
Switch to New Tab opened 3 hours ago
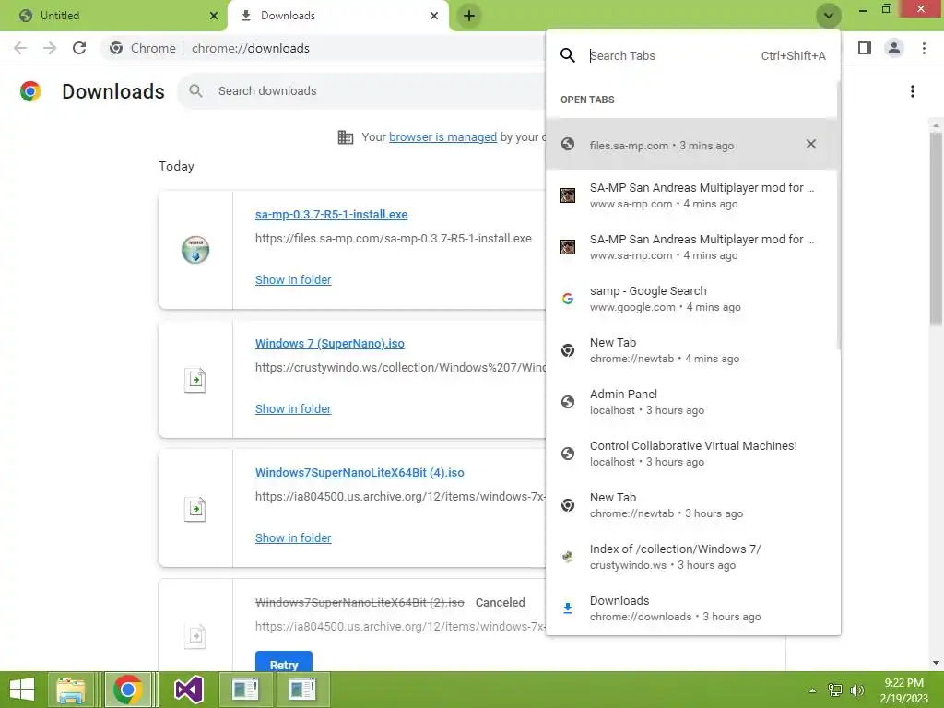point(691,505)
